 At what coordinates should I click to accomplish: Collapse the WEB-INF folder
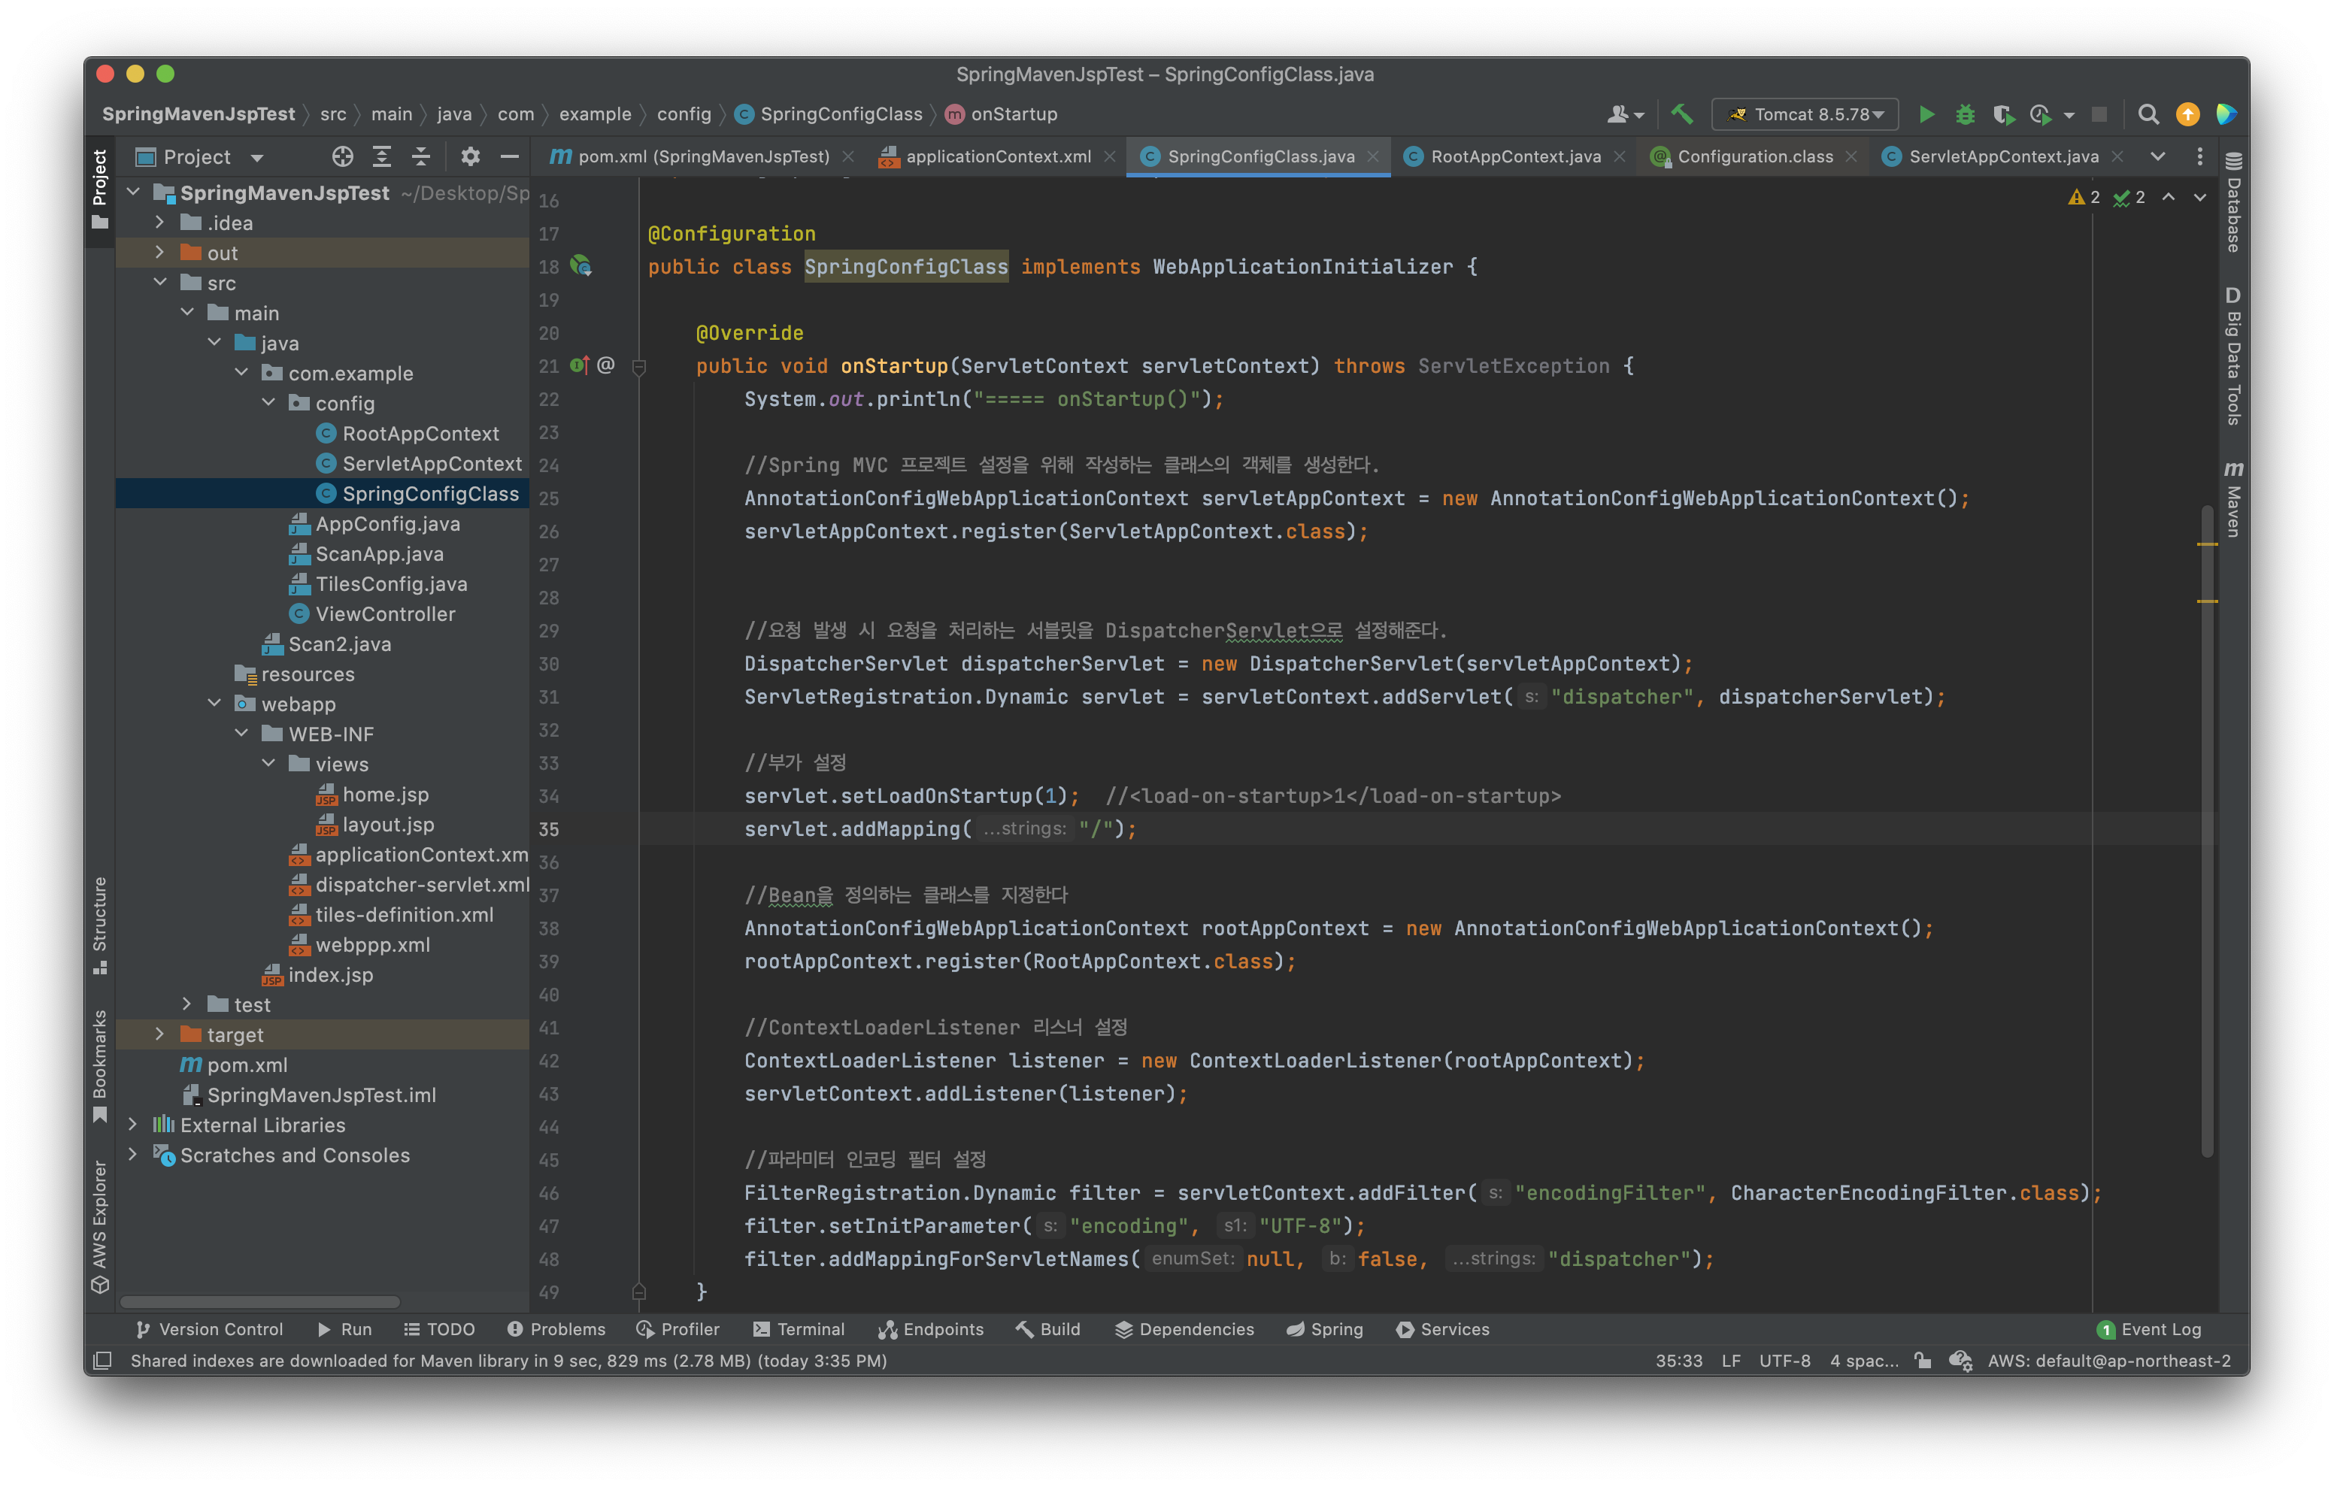point(241,734)
